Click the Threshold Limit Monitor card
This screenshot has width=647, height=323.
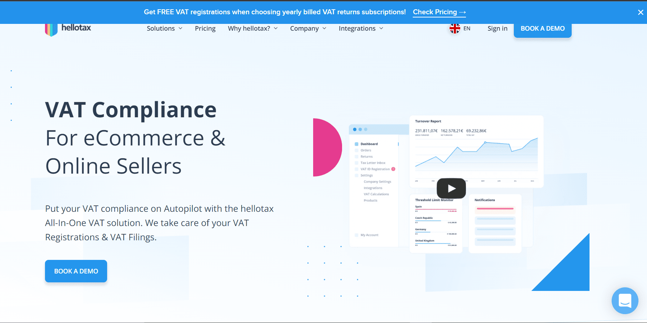pos(436,224)
